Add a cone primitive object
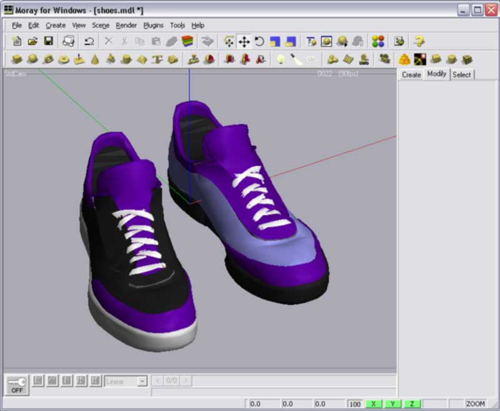The image size is (500, 411). 95,59
